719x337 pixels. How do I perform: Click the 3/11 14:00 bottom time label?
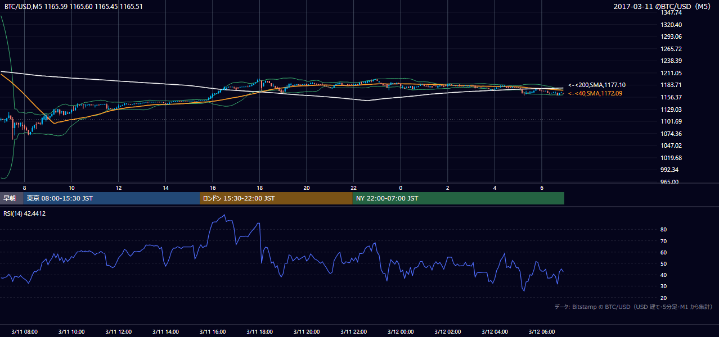[165, 332]
